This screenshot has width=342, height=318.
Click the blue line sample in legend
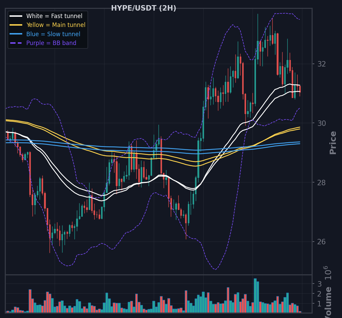(x=16, y=34)
